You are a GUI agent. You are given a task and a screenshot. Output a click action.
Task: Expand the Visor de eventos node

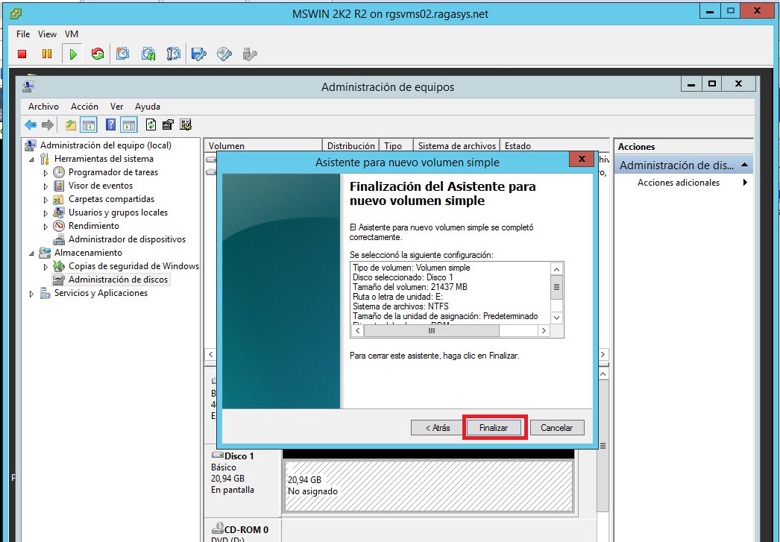pos(46,186)
